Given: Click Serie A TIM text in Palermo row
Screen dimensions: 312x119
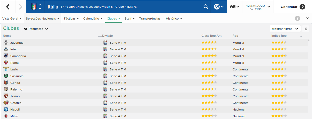Looking at the screenshot, I should click(118, 89).
